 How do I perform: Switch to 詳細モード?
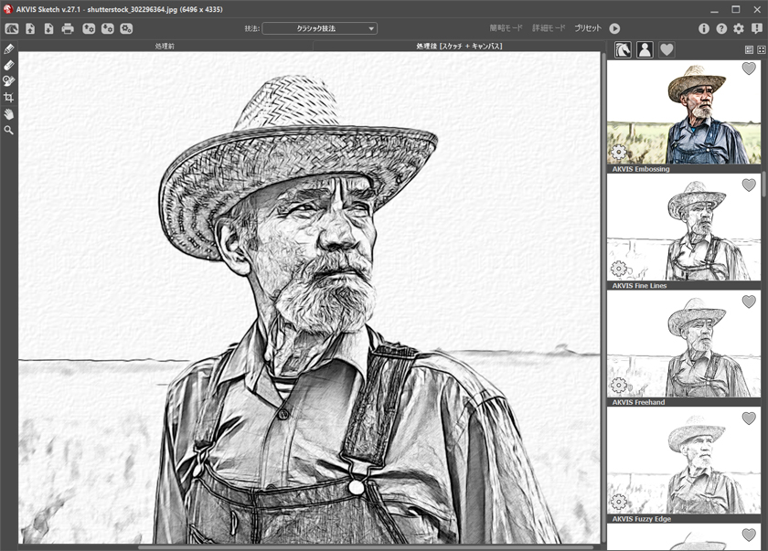coord(549,28)
